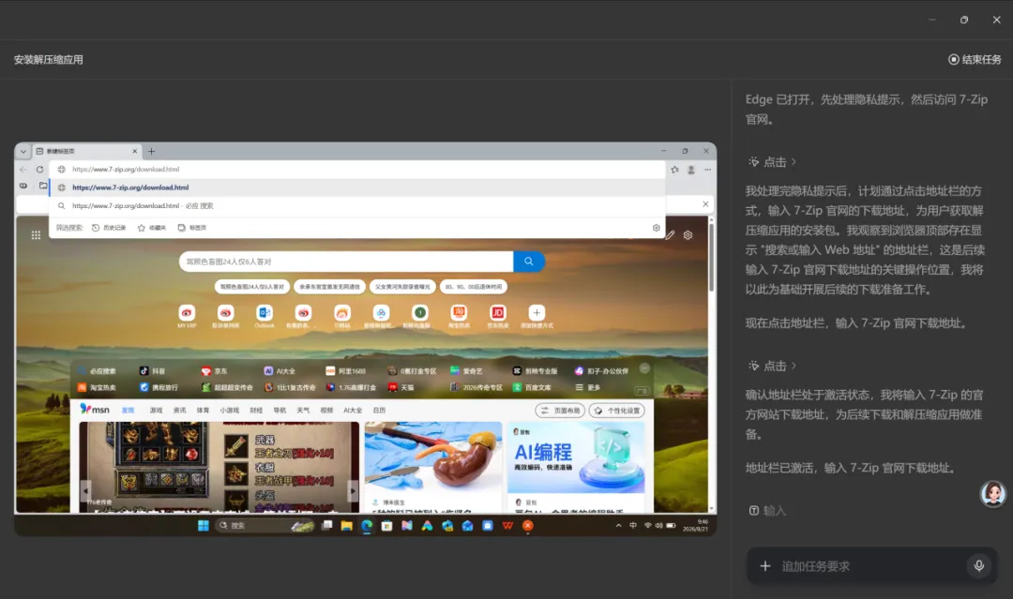Click the 阿里1688 site link
Image resolution: width=1013 pixels, height=599 pixels.
coord(345,371)
